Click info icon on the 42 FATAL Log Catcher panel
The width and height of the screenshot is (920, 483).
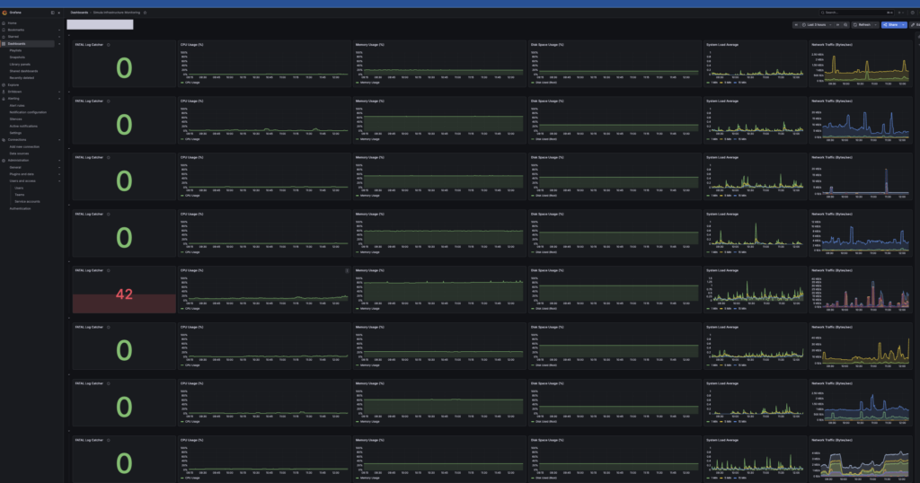109,270
